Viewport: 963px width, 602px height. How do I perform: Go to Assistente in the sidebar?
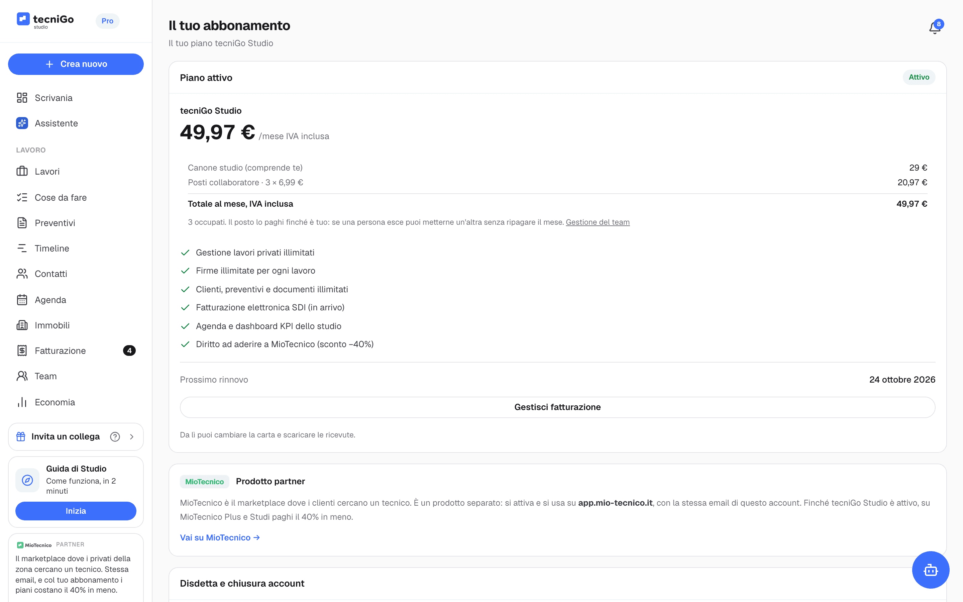[76, 123]
